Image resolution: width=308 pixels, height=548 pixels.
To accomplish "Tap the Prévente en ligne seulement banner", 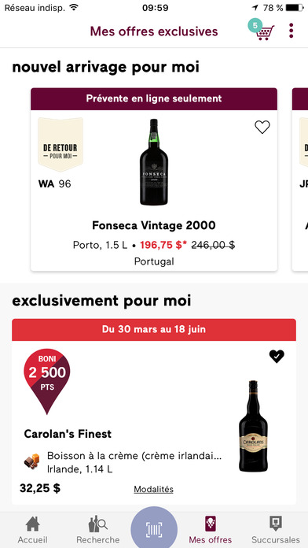I will tap(154, 99).
